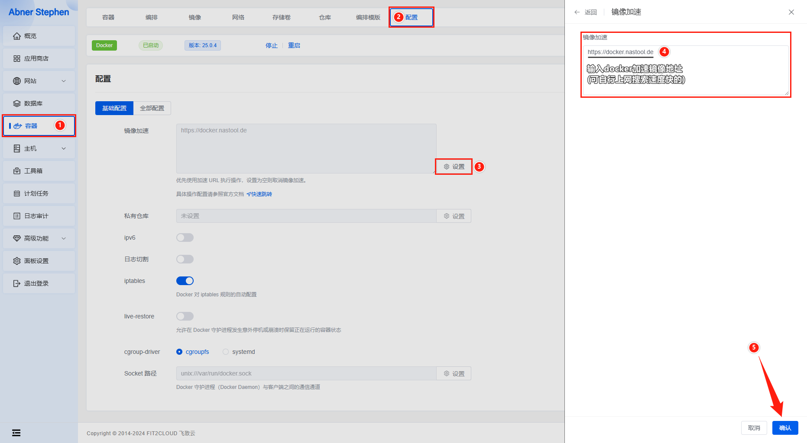This screenshot has height=443, width=807.
Task: Click the 工具箱 toolbox icon
Action: (16, 171)
